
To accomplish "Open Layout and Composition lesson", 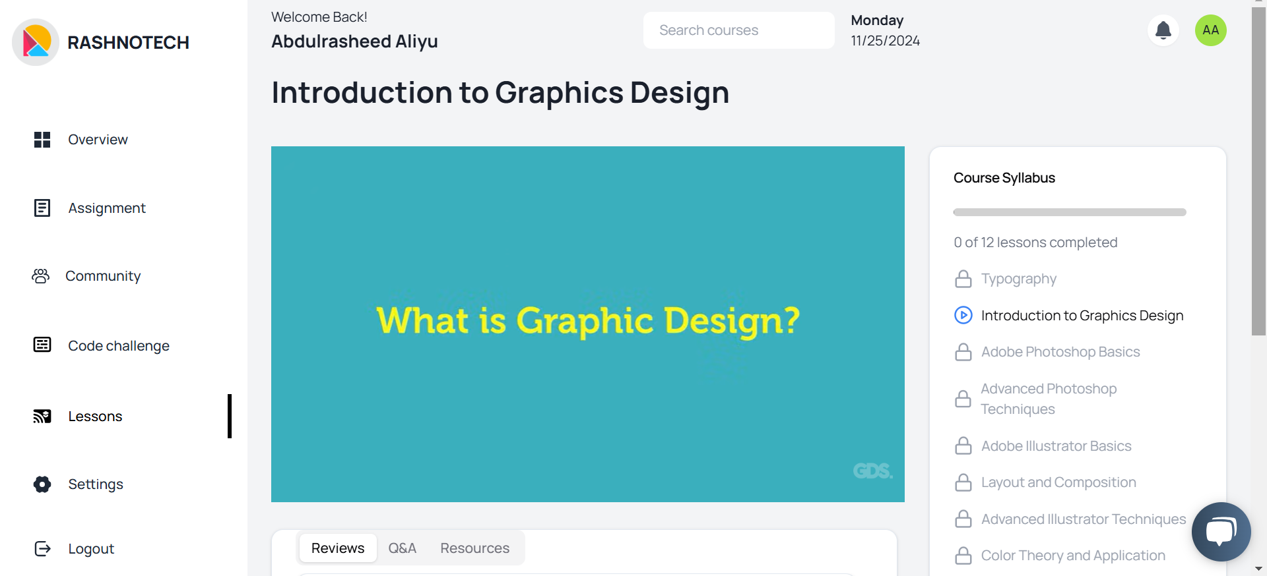I will (x=1058, y=482).
